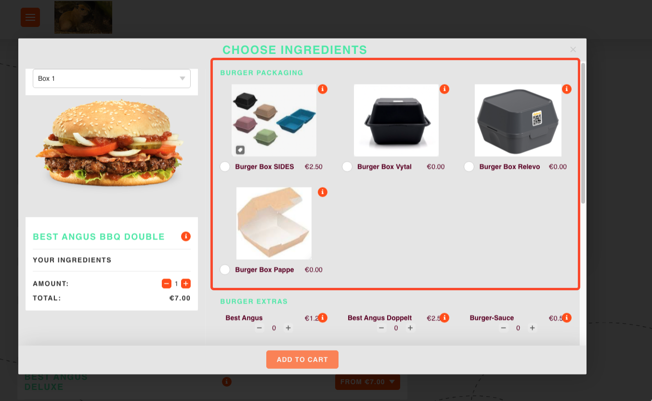The height and width of the screenshot is (401, 652).
Task: Open info for Best Angus Doppelt extra
Action: click(x=444, y=318)
